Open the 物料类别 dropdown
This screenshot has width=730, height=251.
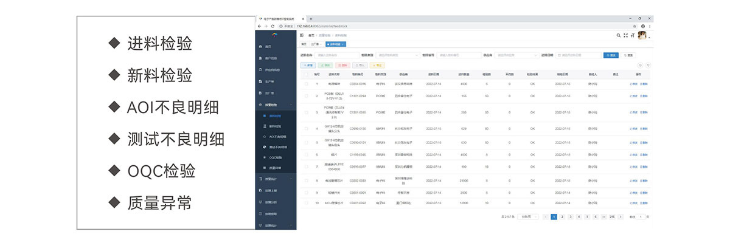pos(397,55)
